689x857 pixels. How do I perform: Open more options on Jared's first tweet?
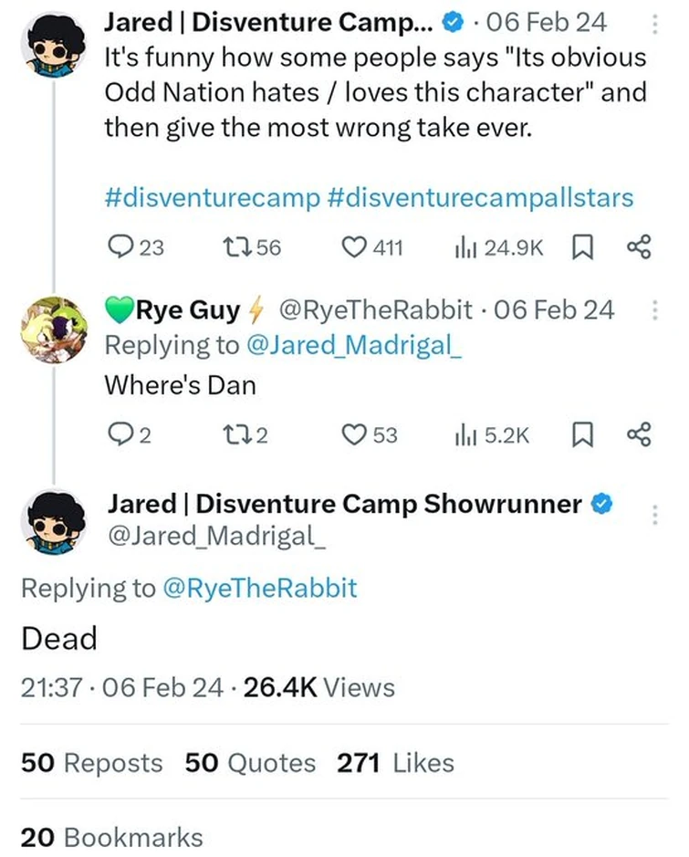[655, 20]
